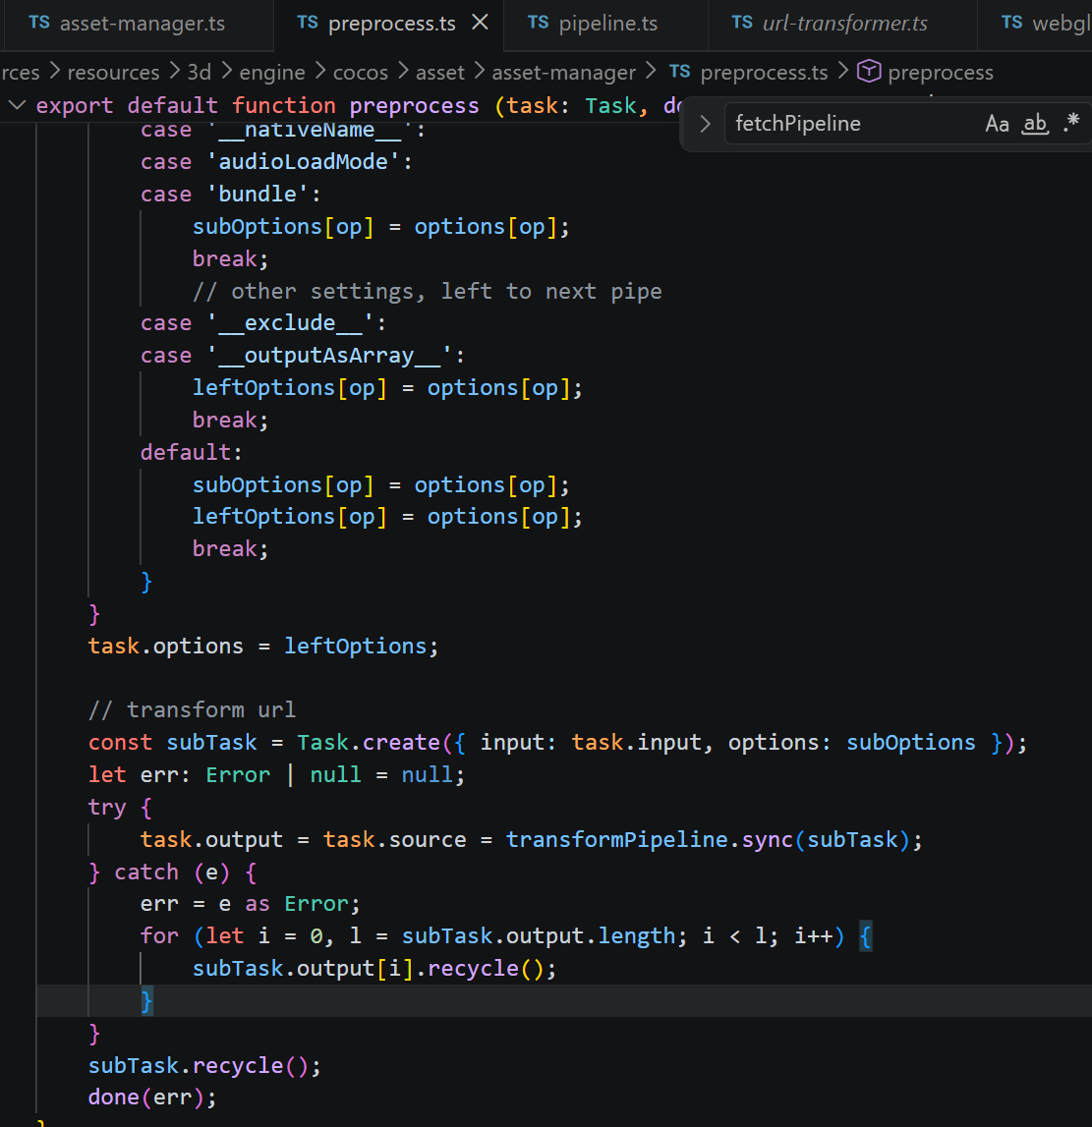This screenshot has height=1127, width=1092.
Task: Toggle Match Case in find widget
Action: 997,124
